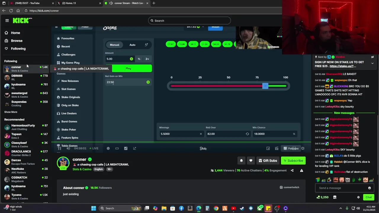Pop out the video player
The image size is (379, 213).
[x=134, y=149]
